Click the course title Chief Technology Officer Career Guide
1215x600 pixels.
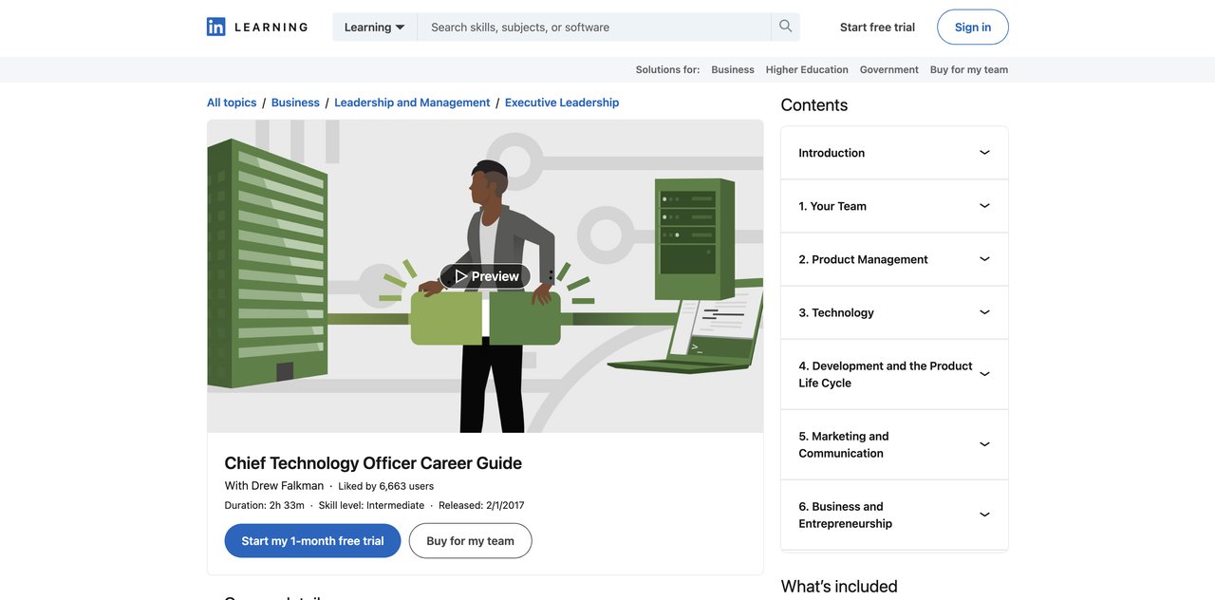tap(373, 463)
